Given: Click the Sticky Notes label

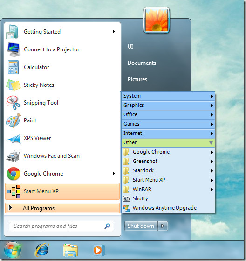Looking at the screenshot, I should point(39,85).
